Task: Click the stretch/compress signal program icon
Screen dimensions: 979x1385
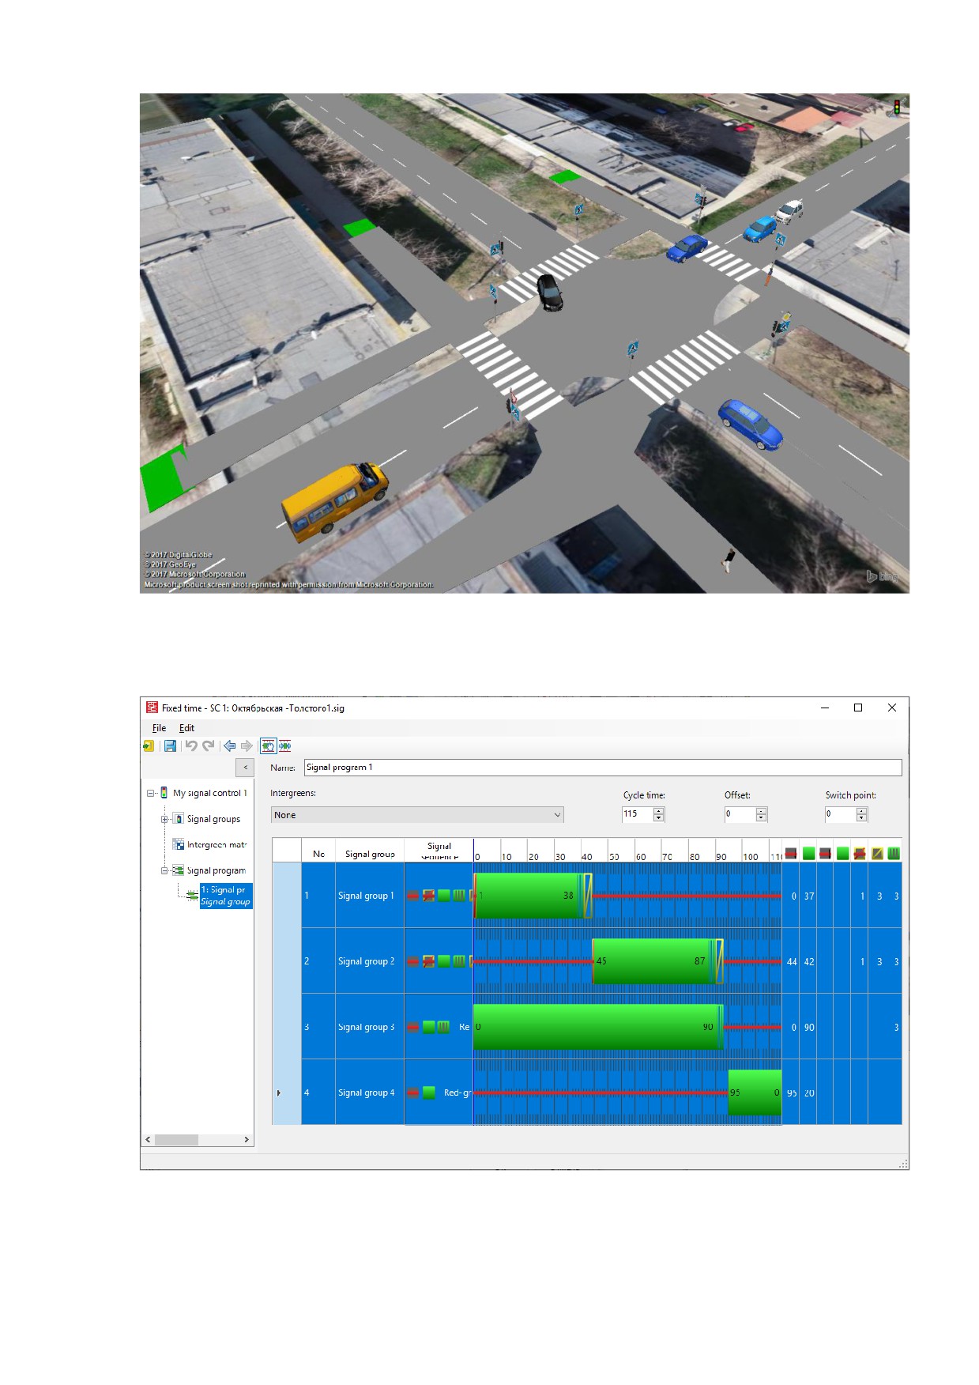Action: coord(285,745)
